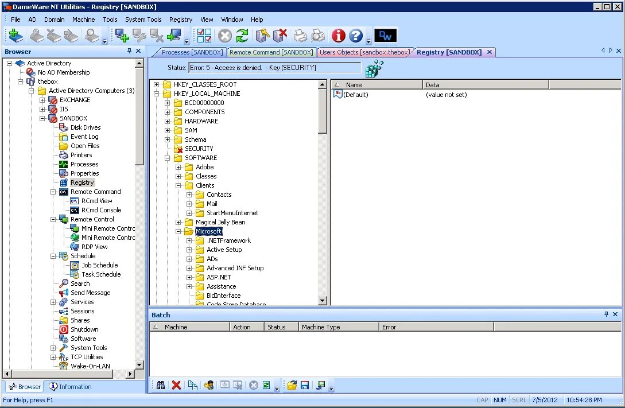Click the add domain book icon with green plus

15,36
